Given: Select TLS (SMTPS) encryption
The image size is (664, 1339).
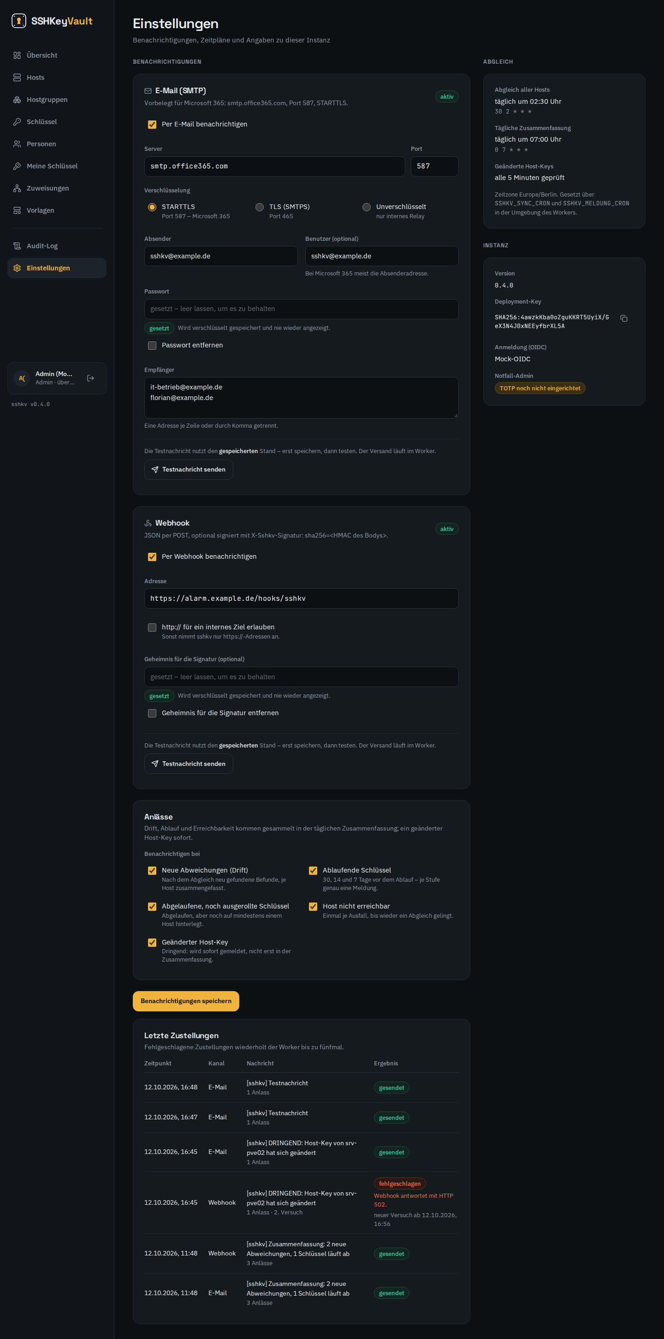Looking at the screenshot, I should click(259, 207).
